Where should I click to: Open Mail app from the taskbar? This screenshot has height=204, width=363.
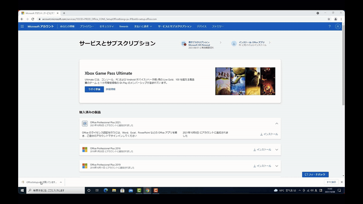pyautogui.click(x=131, y=190)
